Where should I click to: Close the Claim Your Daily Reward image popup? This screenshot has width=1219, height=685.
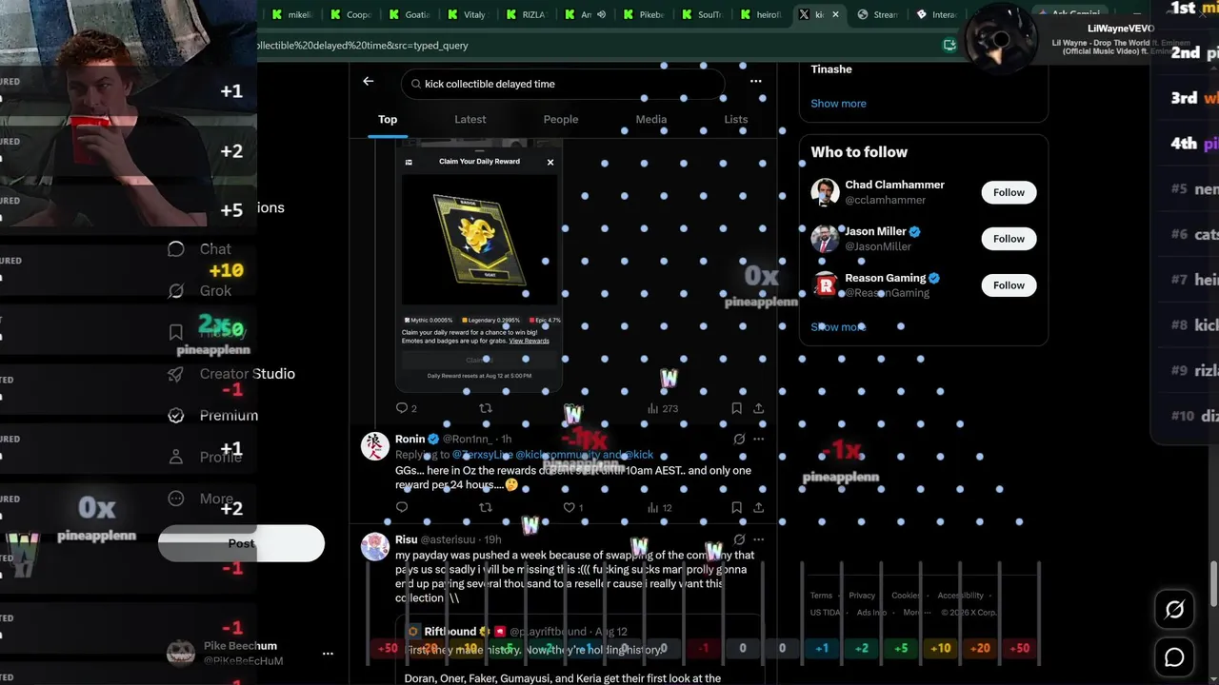(x=550, y=163)
